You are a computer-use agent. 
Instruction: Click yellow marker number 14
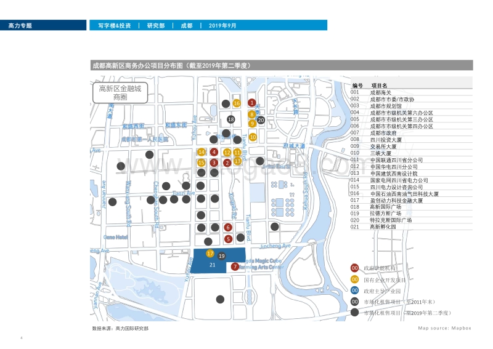coord(202,152)
